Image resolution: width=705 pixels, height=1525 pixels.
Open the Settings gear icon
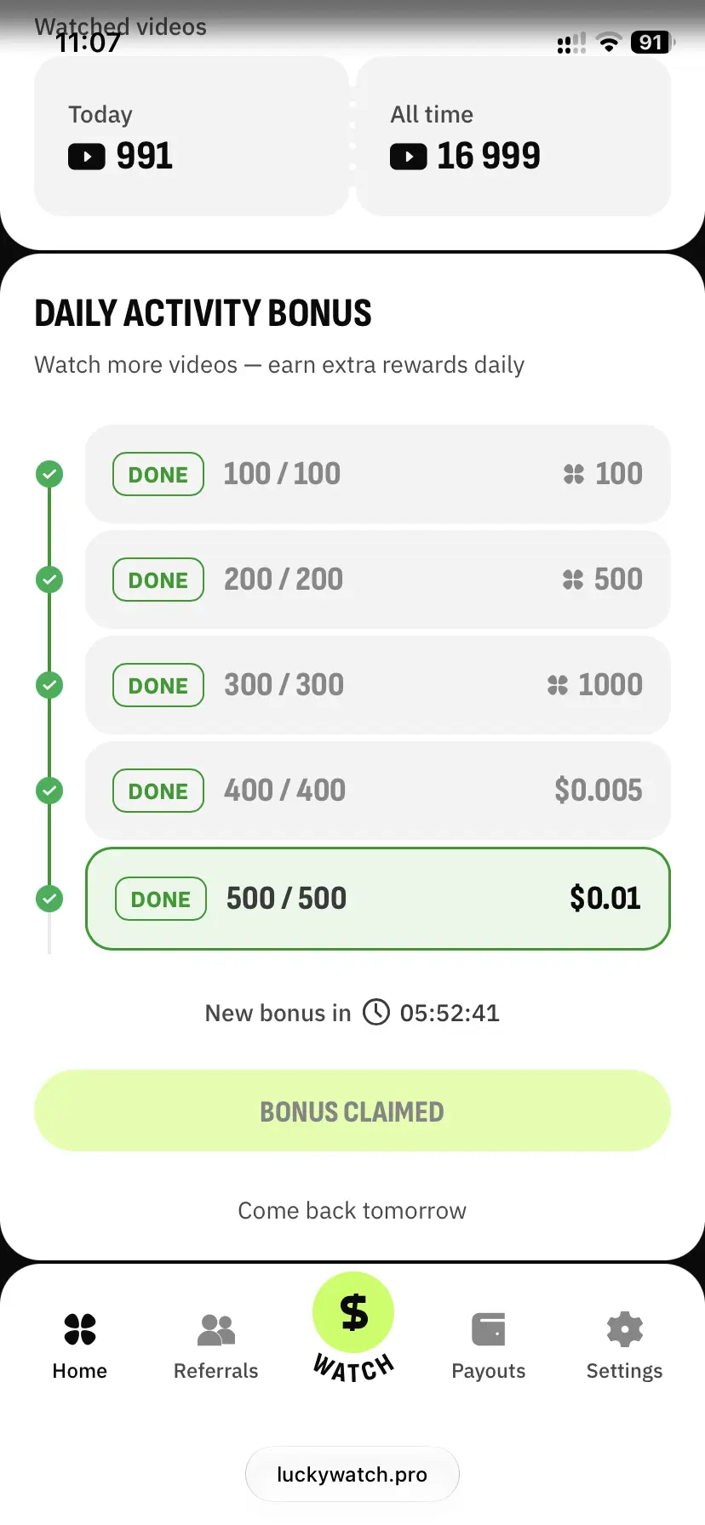pos(624,1329)
